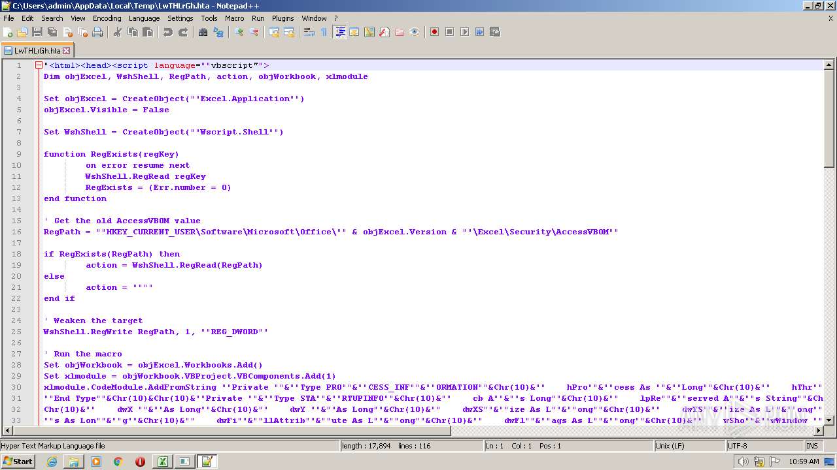The width and height of the screenshot is (837, 470).
Task: Run macro multiple times icon
Action: coord(479,32)
